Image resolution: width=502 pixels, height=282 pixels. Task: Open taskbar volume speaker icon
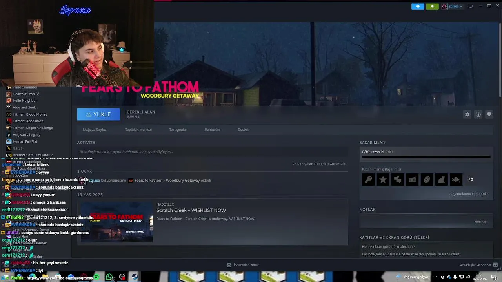467,277
